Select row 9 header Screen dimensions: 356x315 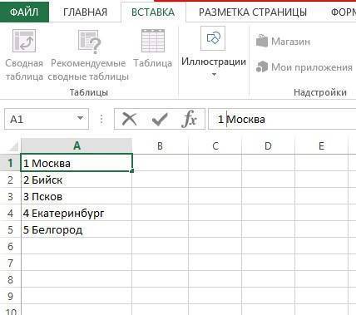coord(10,296)
